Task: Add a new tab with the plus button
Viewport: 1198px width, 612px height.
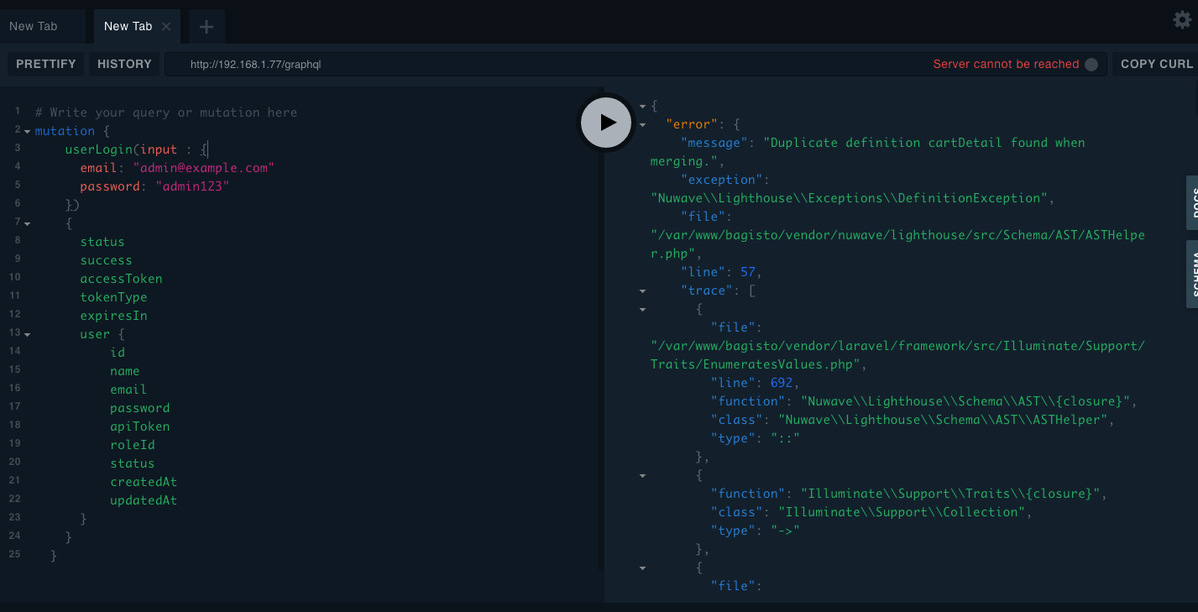Action: click(x=207, y=27)
